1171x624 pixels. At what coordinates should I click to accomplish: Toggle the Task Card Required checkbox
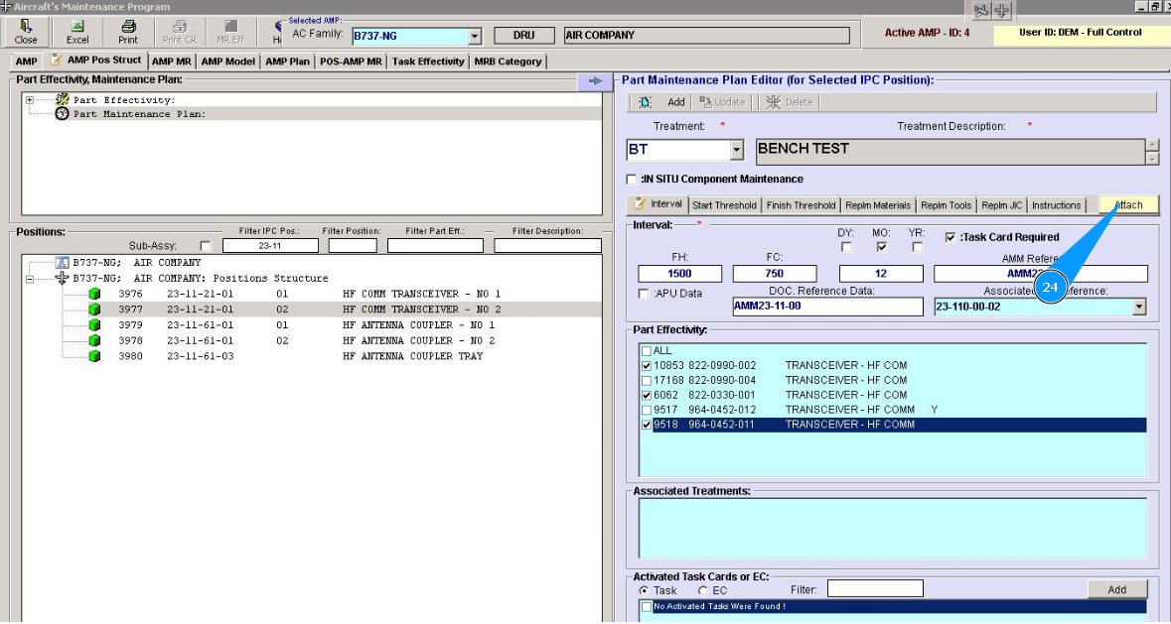point(951,237)
